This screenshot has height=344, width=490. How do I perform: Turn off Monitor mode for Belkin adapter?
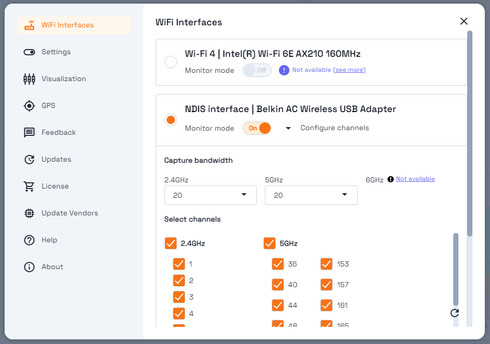pyautogui.click(x=257, y=128)
